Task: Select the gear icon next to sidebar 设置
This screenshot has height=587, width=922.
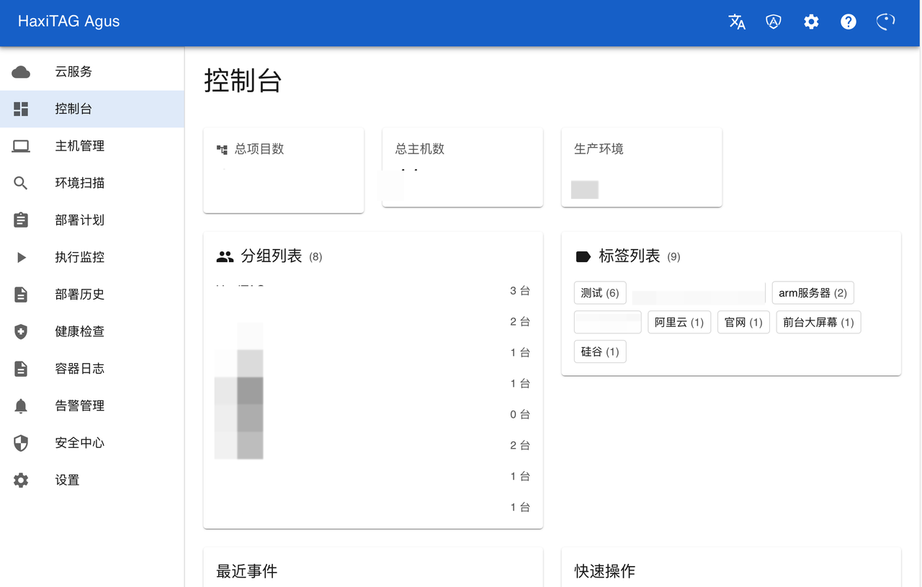Action: click(21, 480)
